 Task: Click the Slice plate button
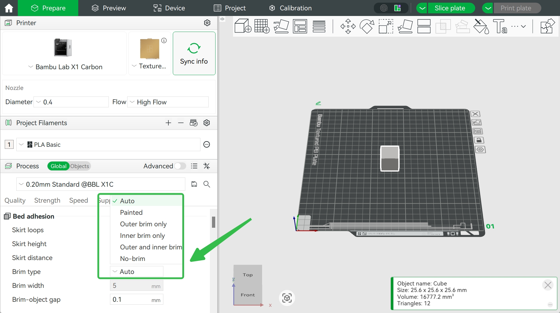[451, 8]
